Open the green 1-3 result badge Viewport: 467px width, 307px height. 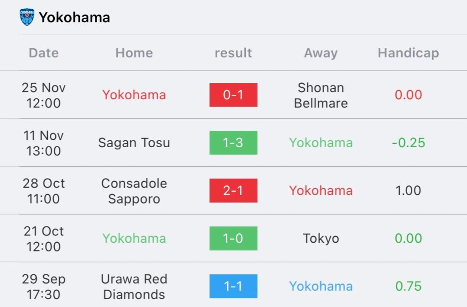[x=233, y=143]
